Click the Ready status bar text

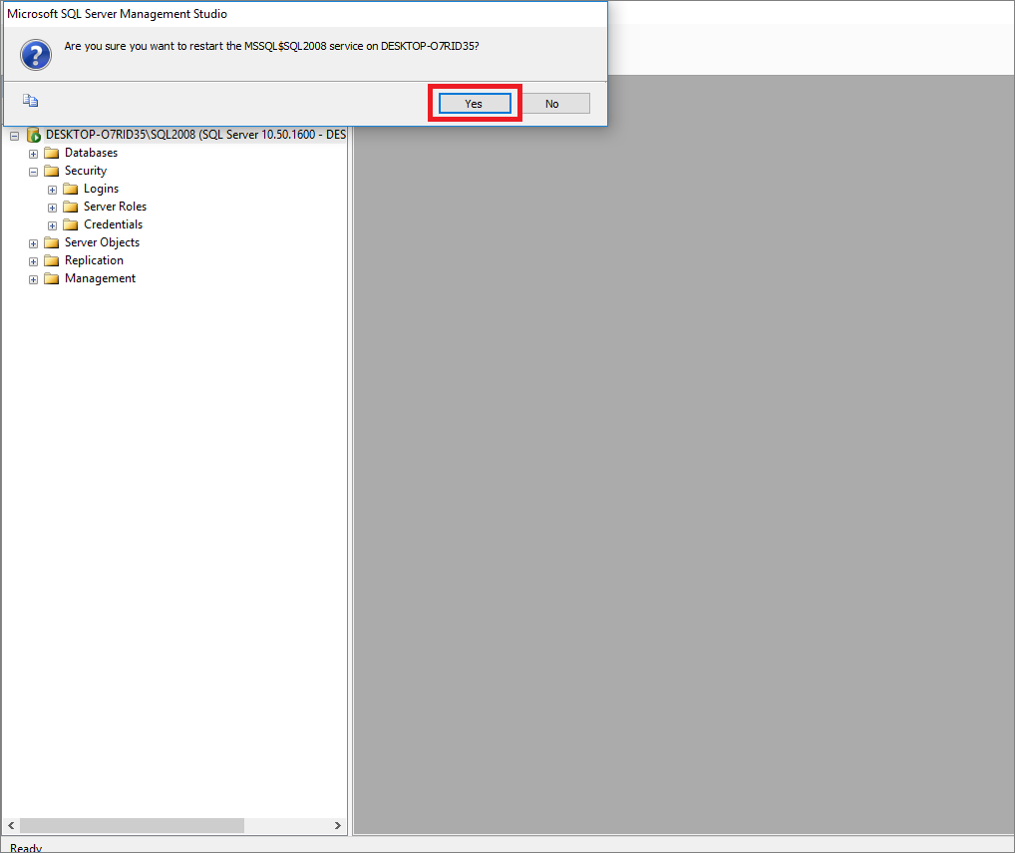click(26, 848)
